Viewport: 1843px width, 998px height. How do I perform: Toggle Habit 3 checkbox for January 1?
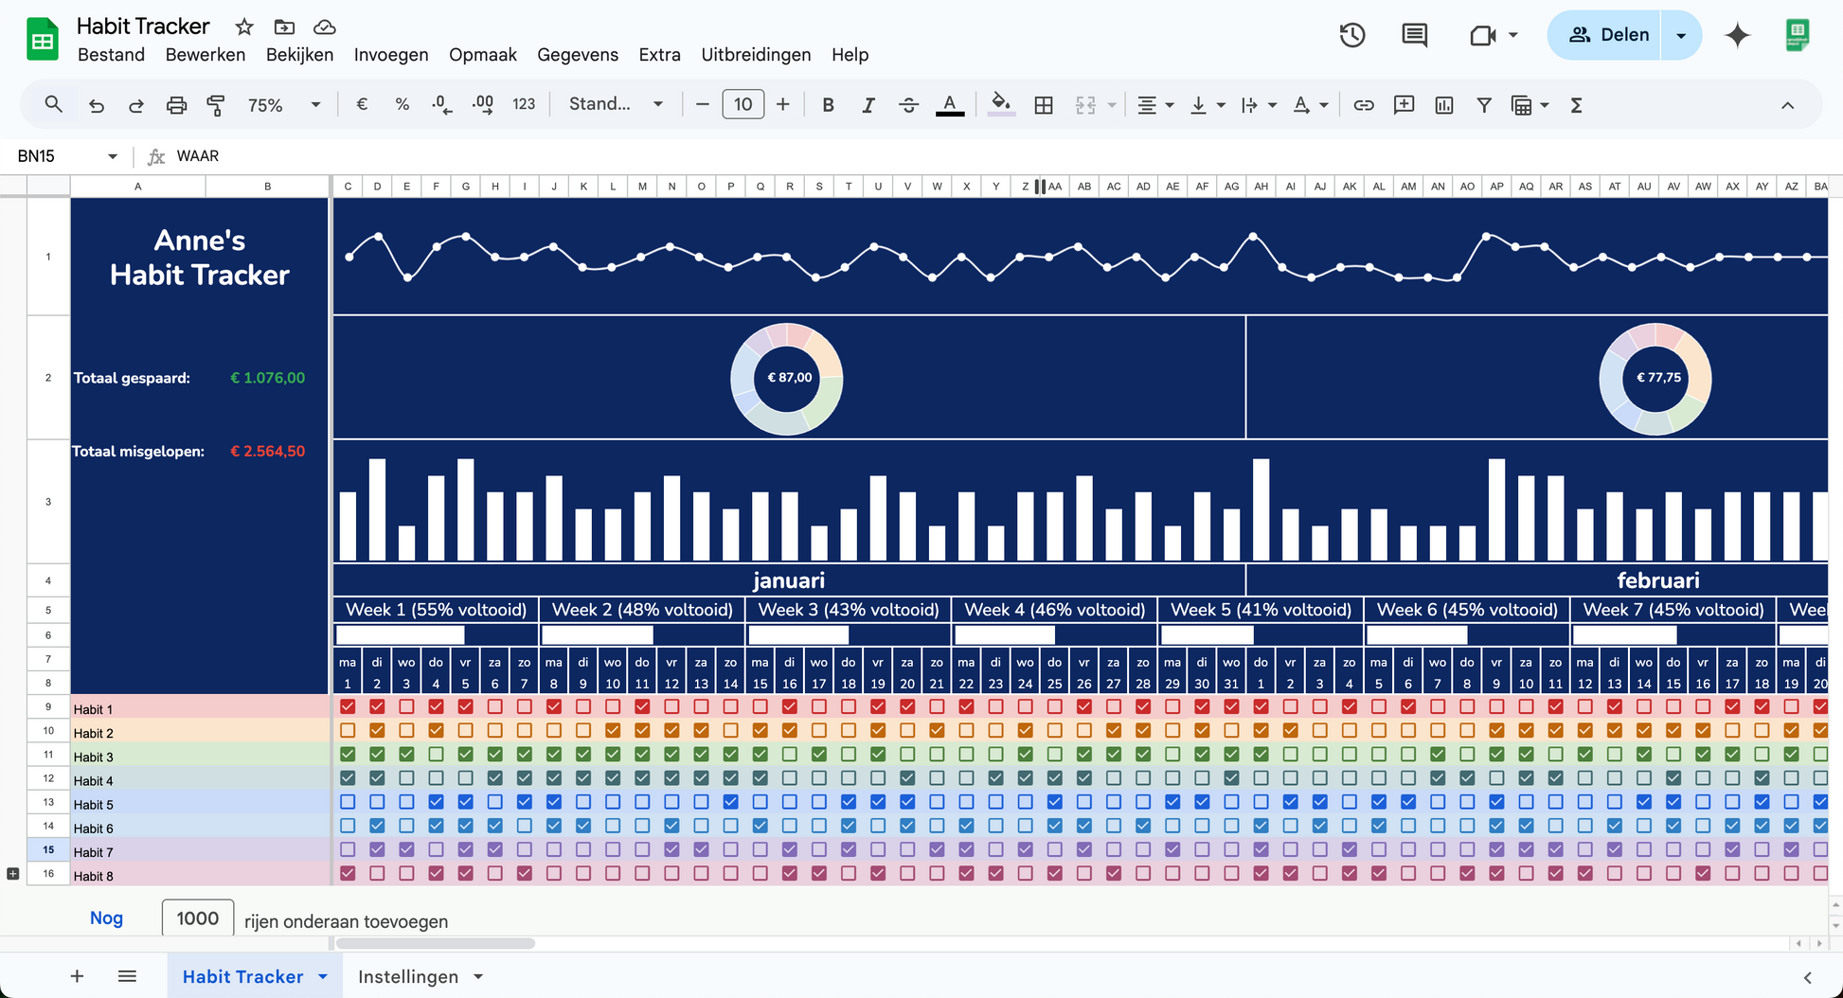[348, 755]
